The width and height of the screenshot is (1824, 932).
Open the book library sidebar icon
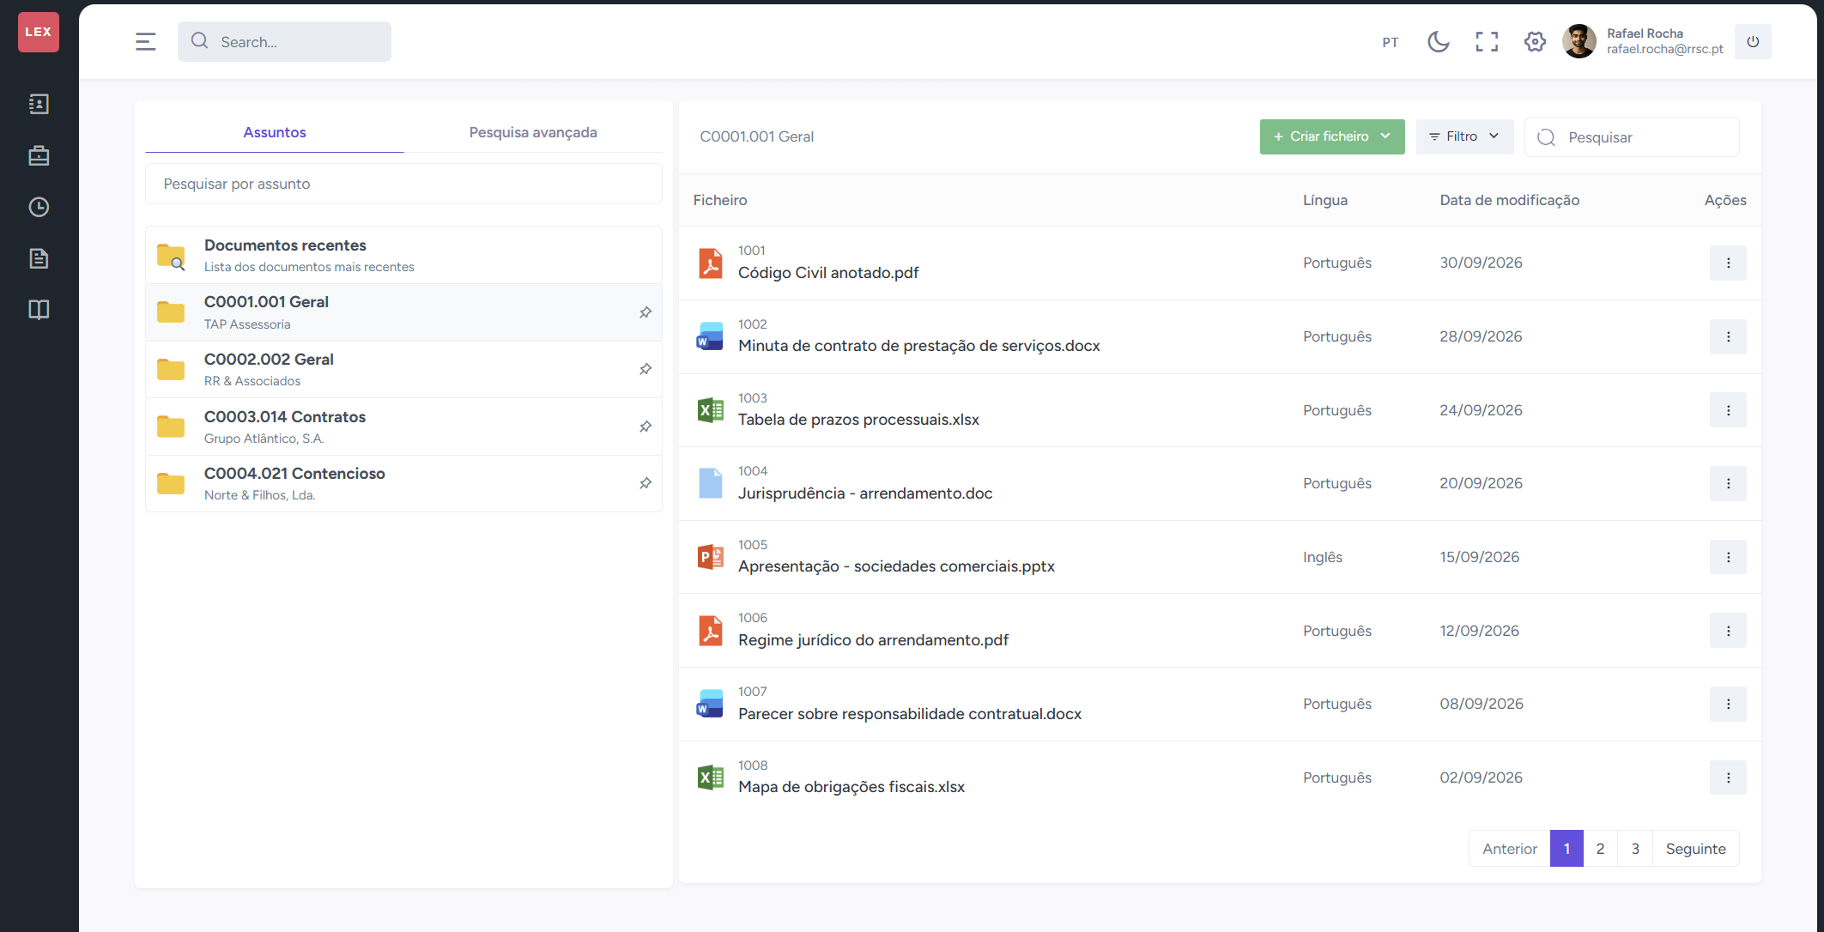pos(39,310)
